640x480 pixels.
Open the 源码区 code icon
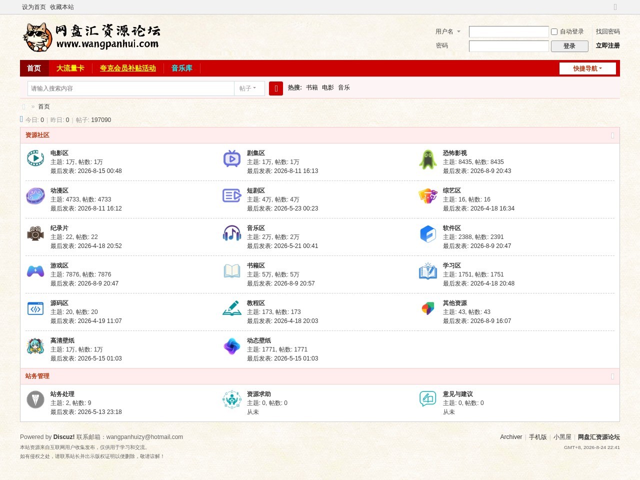(35, 308)
